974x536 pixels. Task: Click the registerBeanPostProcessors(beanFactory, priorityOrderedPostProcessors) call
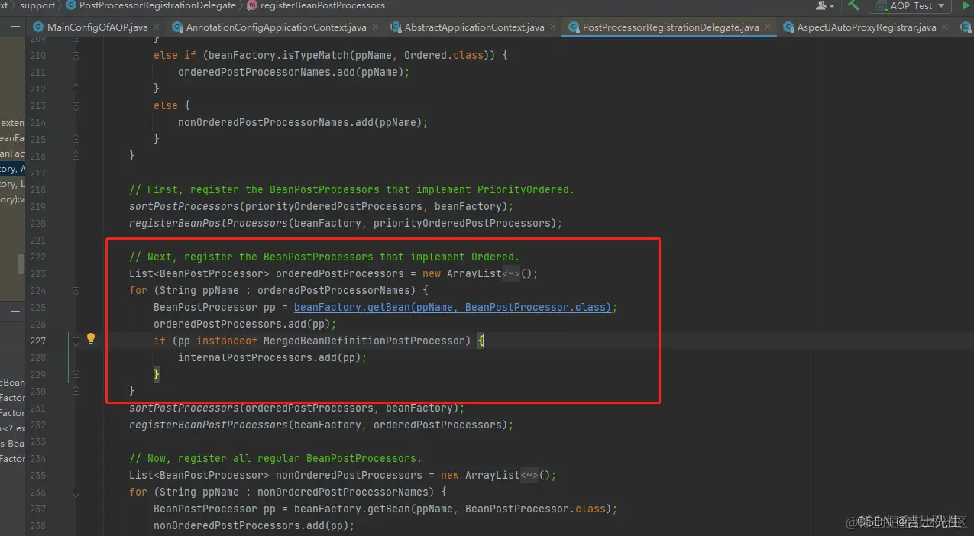[345, 223]
